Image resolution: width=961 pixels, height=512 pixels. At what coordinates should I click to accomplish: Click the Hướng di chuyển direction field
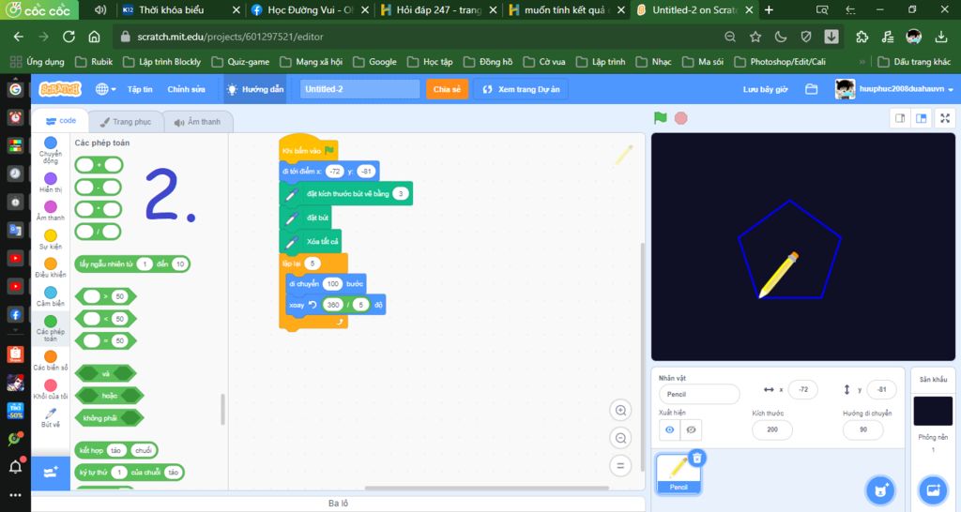tap(863, 429)
